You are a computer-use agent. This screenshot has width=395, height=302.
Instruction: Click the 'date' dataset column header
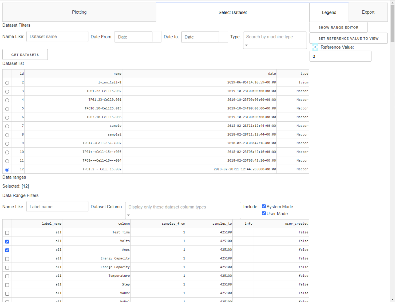(x=199, y=74)
